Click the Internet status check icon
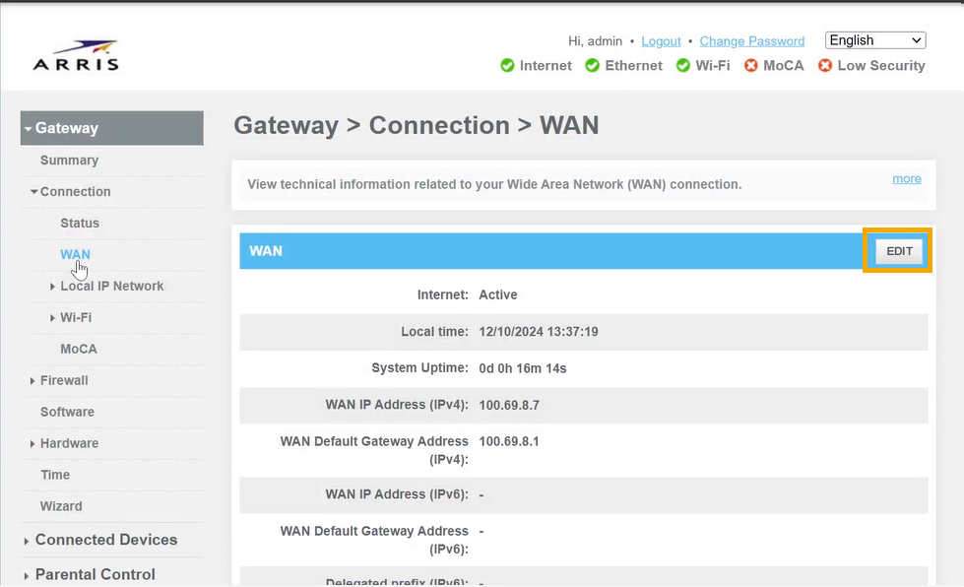This screenshot has height=587, width=964. pos(507,66)
